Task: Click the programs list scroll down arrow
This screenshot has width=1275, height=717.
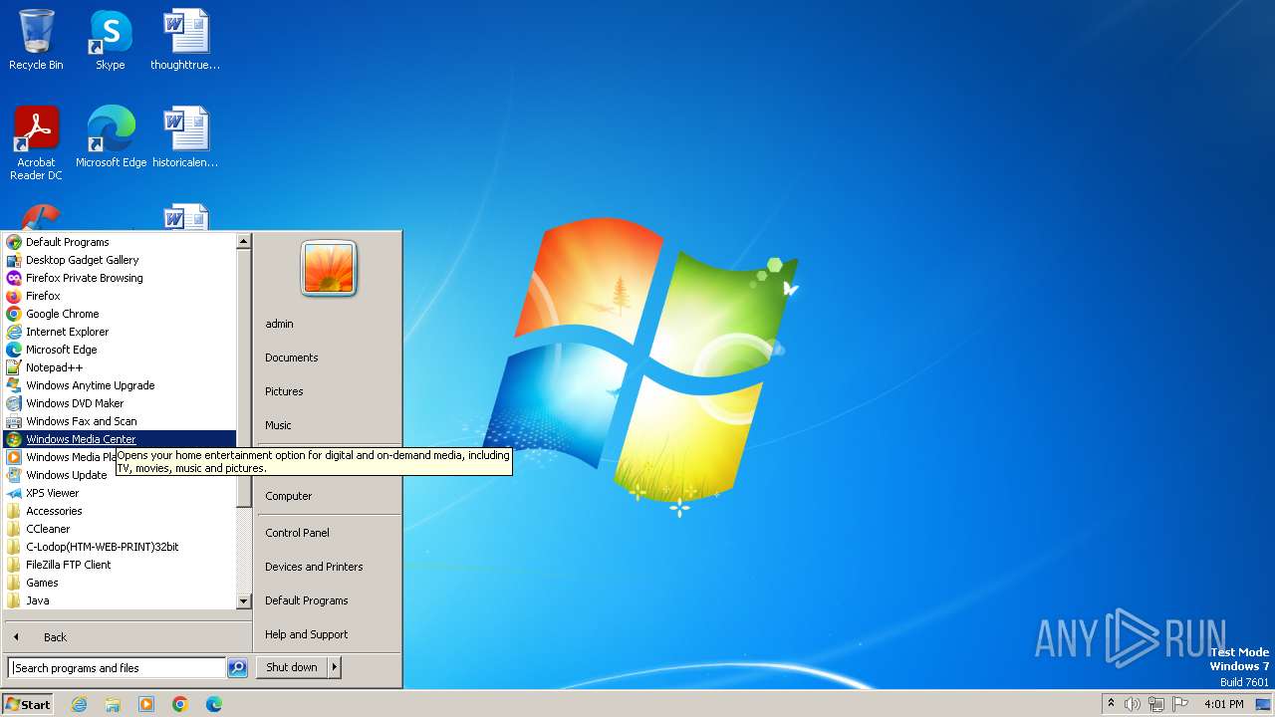Action: click(x=243, y=601)
